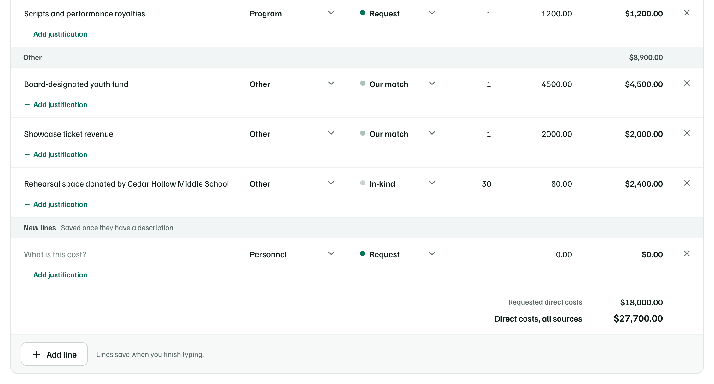Open category dropdown for Scripts and performance royalties
The width and height of the screenshot is (714, 384).
point(292,14)
